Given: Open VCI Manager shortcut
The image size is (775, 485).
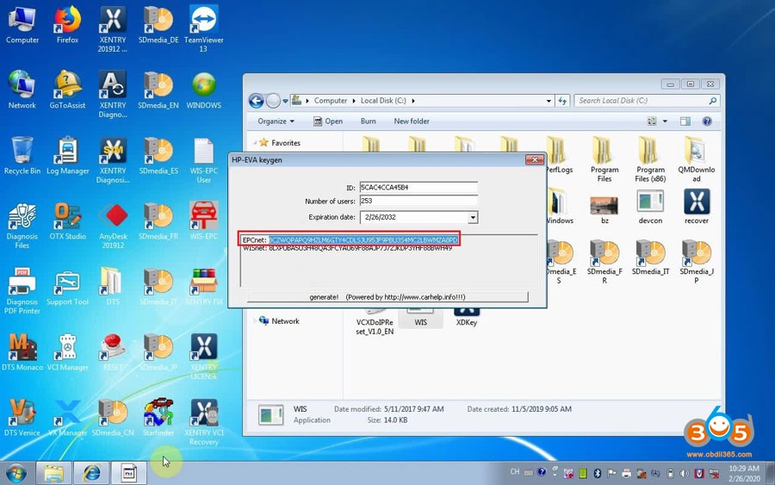Looking at the screenshot, I should [x=67, y=352].
